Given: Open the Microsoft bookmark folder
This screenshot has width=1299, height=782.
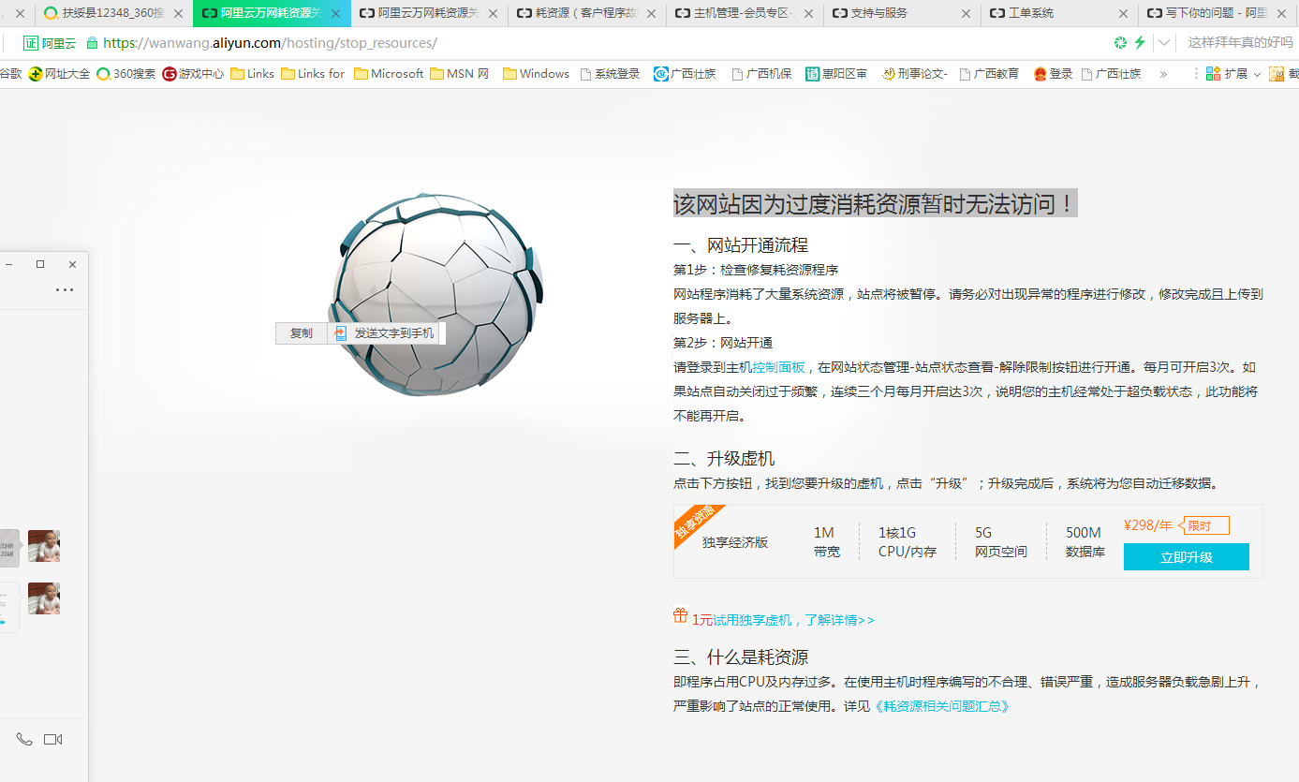Looking at the screenshot, I should [389, 74].
